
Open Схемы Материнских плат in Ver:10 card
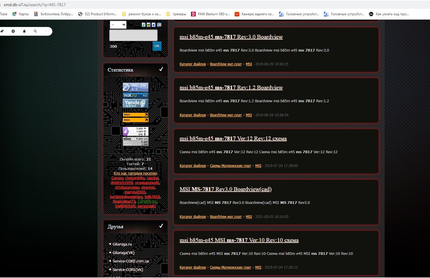pyautogui.click(x=231, y=267)
